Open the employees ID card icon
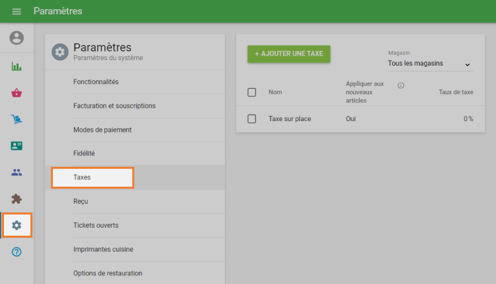 point(17,146)
